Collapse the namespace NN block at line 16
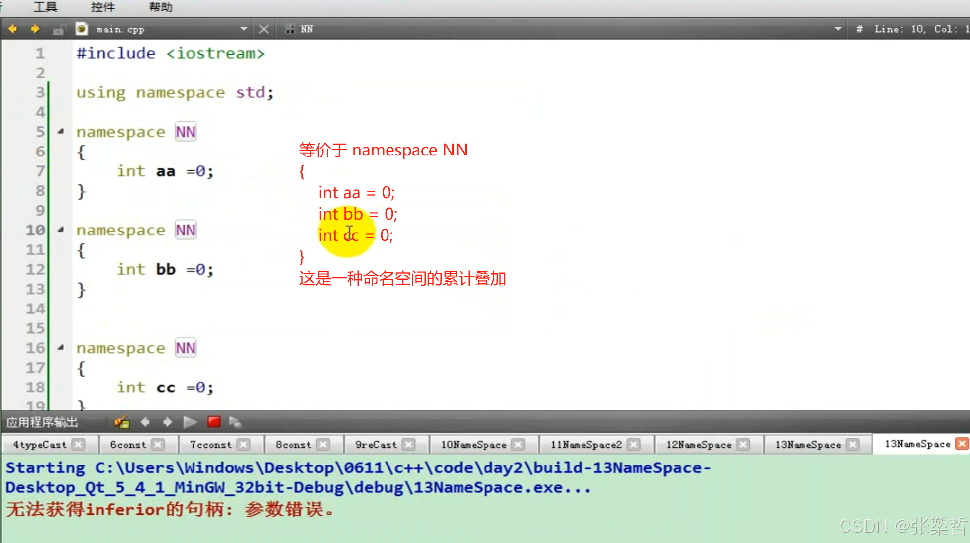Screen dimensions: 970x543 61,348
